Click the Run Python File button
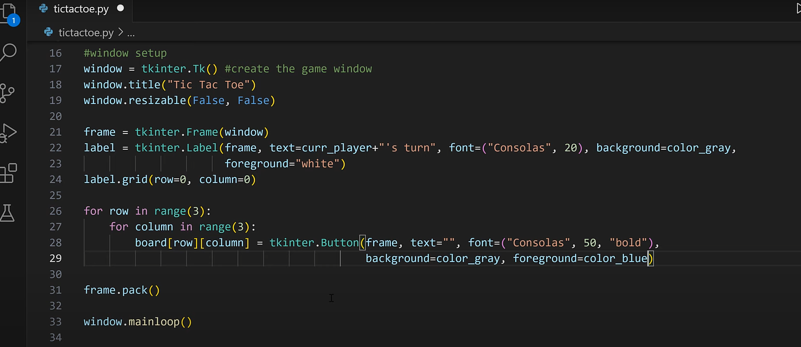The width and height of the screenshot is (801, 347). [797, 9]
